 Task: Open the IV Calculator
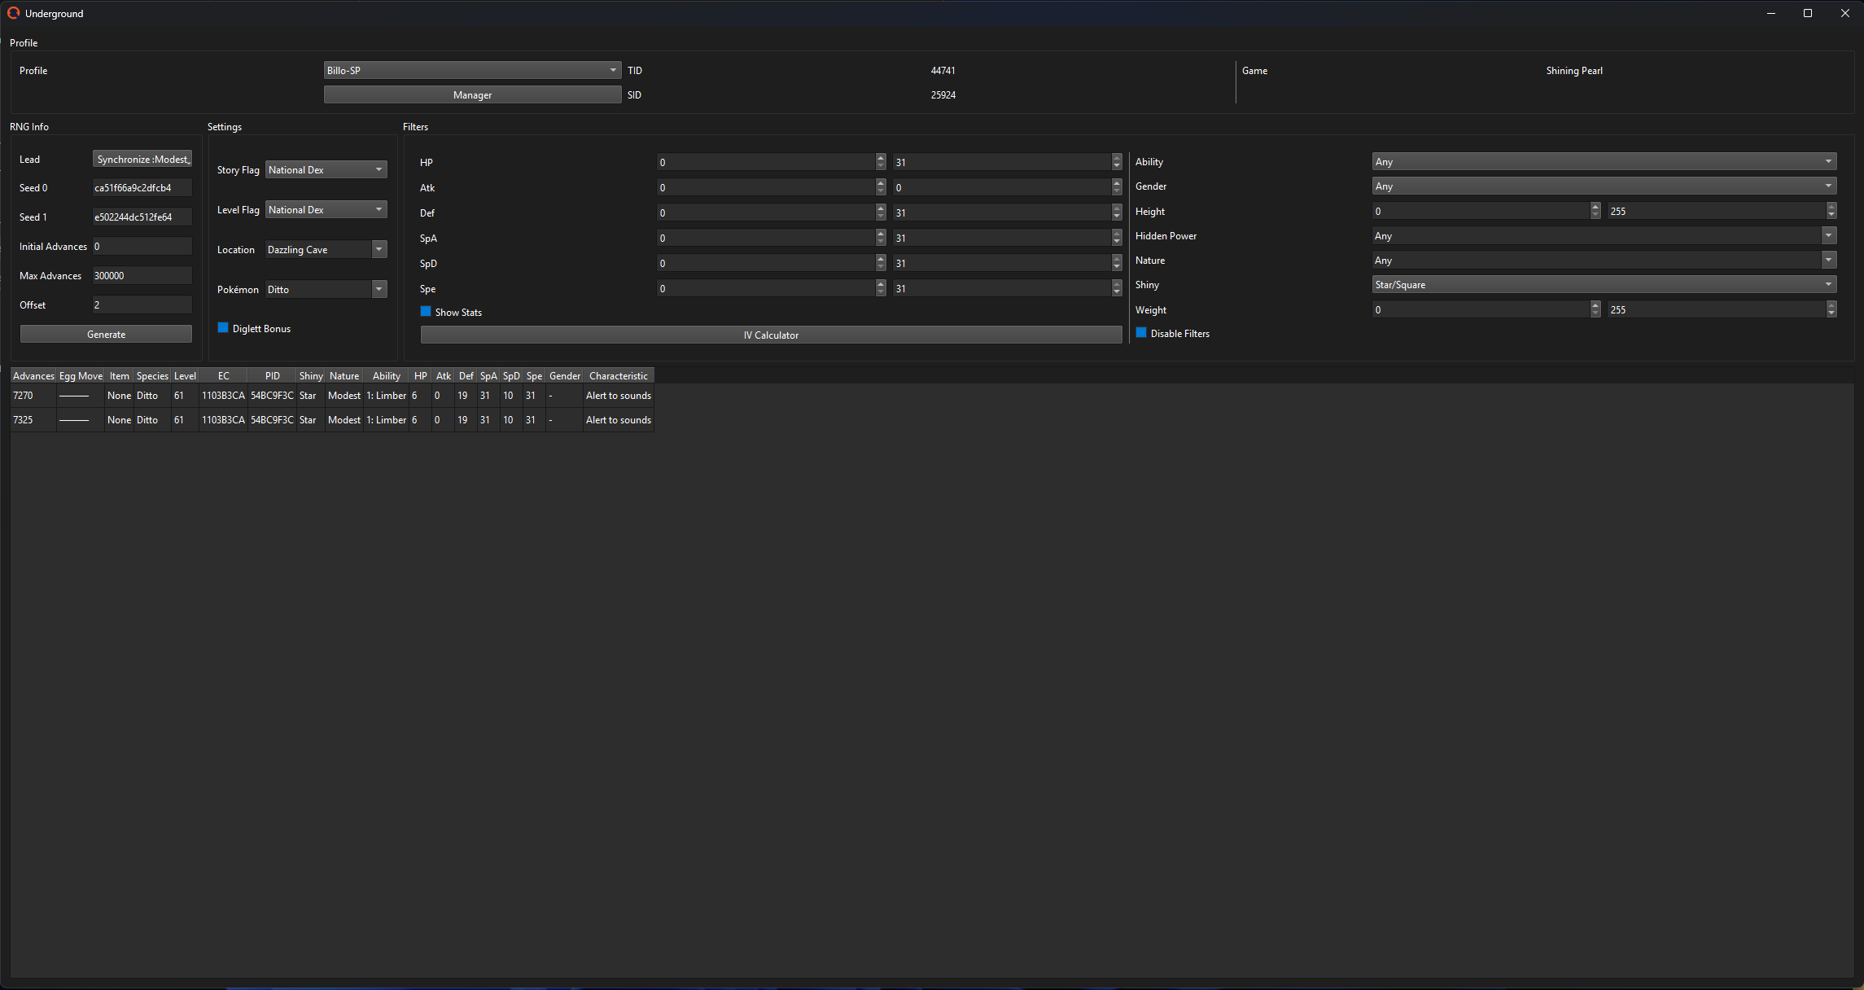pyautogui.click(x=771, y=335)
